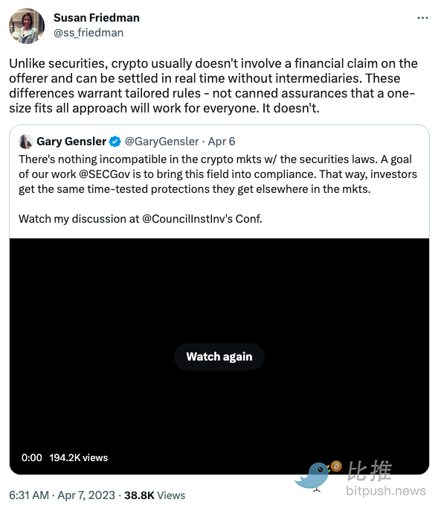Click the Apr 7, 2023 date link
441x511 pixels.
pyautogui.click(x=86, y=495)
